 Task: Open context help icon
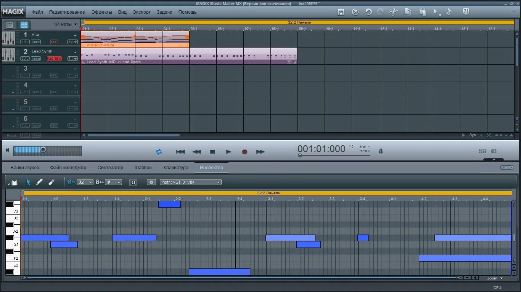point(466,12)
